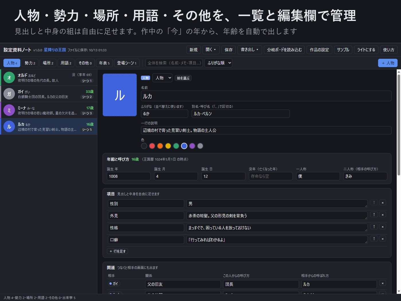The height and width of the screenshot is (301, 401).
Task: Pick the yellow color swatch
Action: (168, 146)
